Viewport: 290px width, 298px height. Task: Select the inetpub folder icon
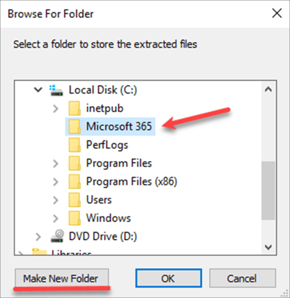click(75, 108)
